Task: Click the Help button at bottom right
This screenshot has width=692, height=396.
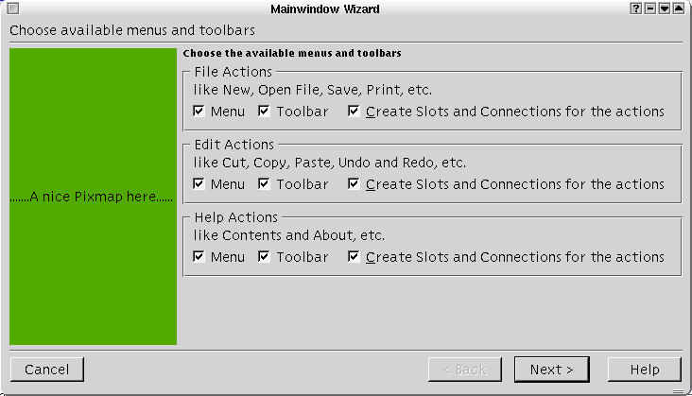Action: [x=645, y=370]
